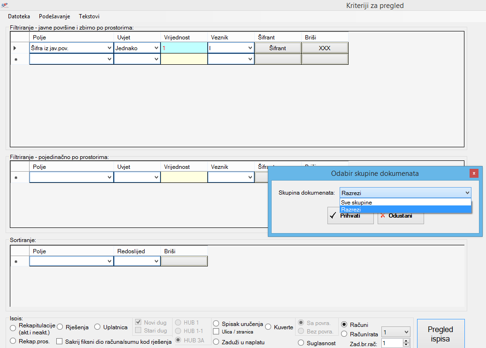Expand the 'Jednako' Uvjet dropdown

pos(156,48)
